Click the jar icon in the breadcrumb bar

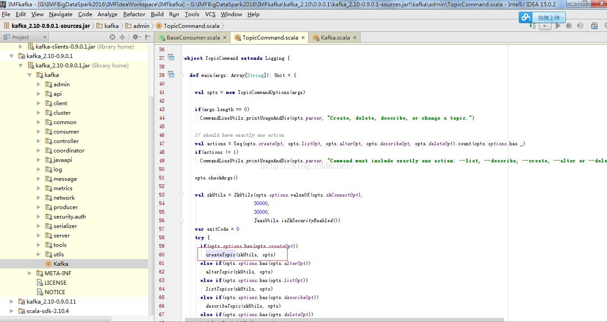click(x=7, y=26)
